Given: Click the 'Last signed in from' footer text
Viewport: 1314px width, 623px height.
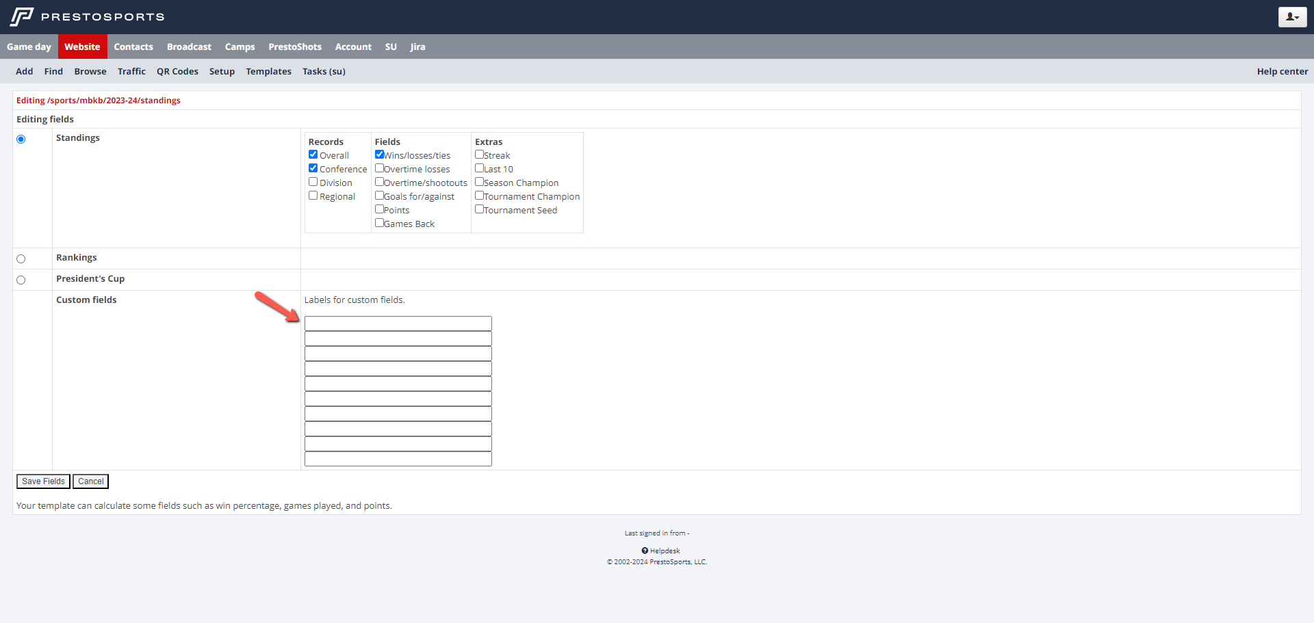Looking at the screenshot, I should click(657, 533).
